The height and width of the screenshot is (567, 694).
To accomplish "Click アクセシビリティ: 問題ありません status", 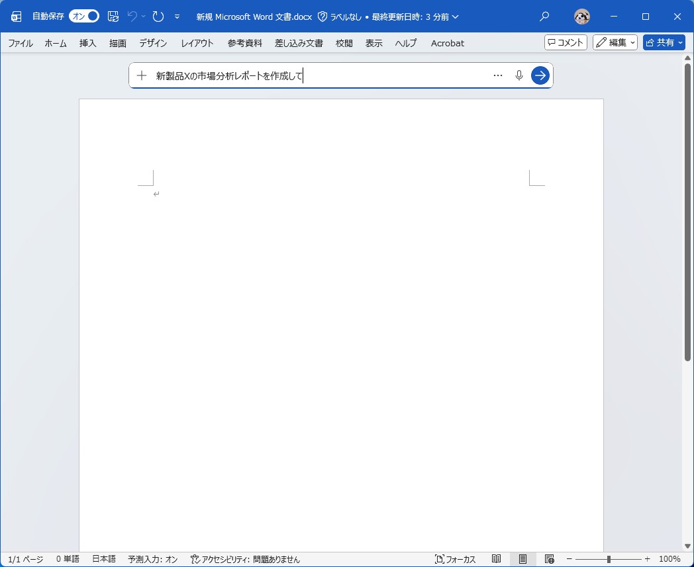I will pyautogui.click(x=245, y=559).
